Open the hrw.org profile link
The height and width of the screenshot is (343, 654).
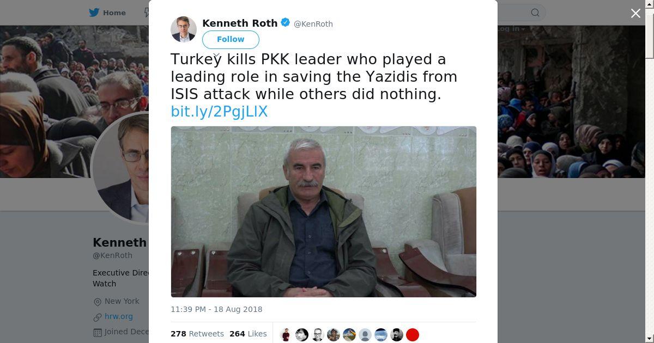point(119,316)
